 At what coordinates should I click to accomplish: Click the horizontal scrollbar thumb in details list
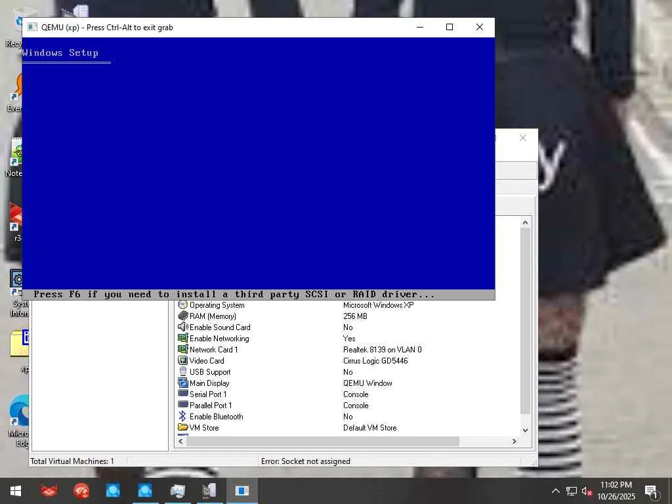pyautogui.click(x=323, y=441)
